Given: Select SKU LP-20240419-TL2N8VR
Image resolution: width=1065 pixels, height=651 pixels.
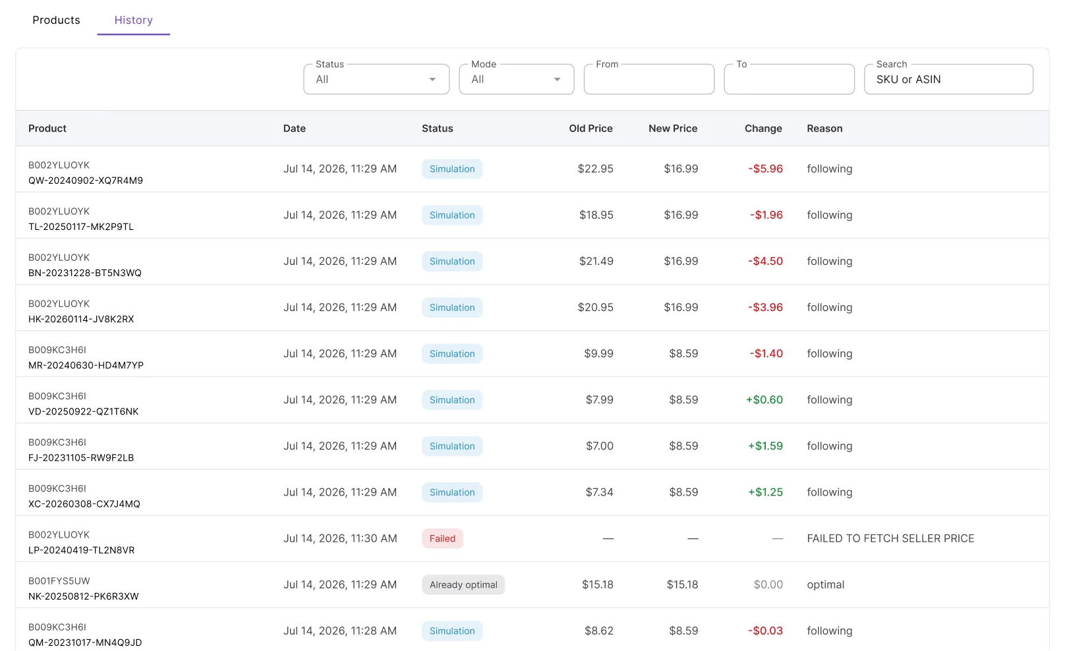Looking at the screenshot, I should pos(82,550).
